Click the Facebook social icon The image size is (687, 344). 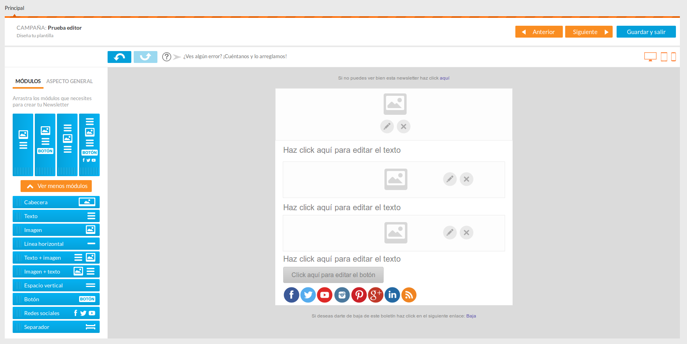pyautogui.click(x=291, y=295)
